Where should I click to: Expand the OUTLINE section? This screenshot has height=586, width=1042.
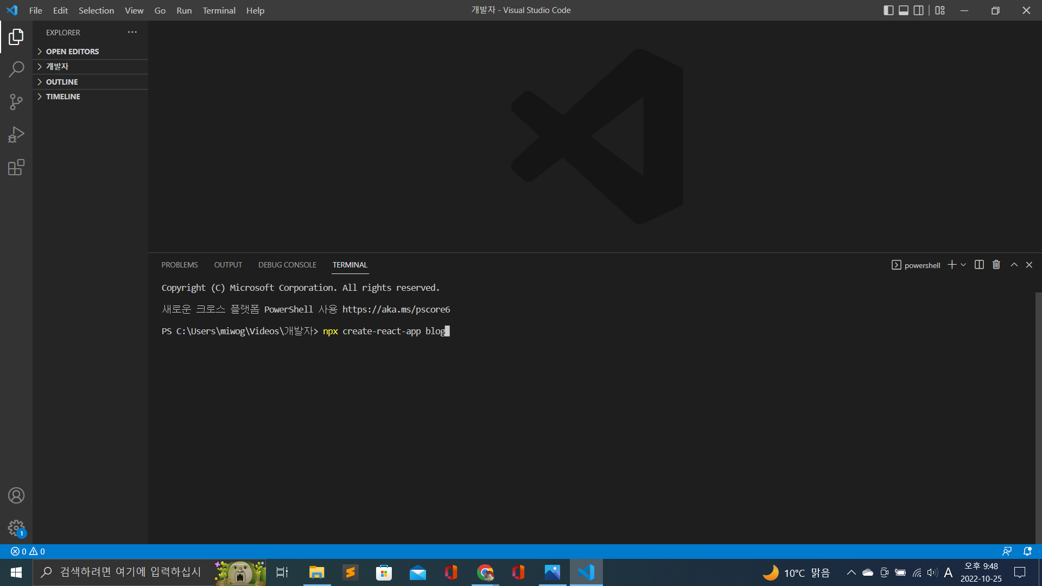(90, 82)
